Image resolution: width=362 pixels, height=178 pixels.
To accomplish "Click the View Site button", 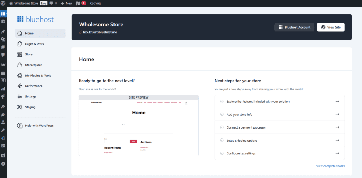I will [x=331, y=27].
